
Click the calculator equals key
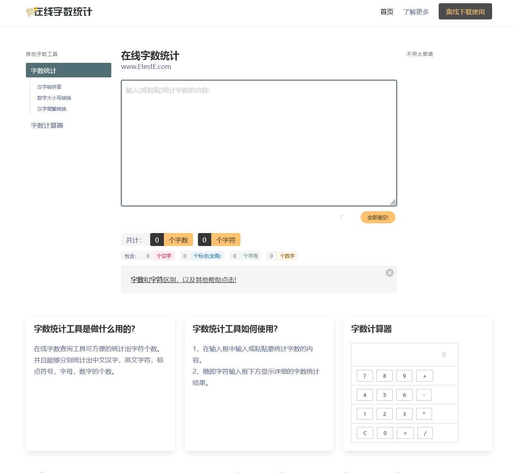click(405, 433)
